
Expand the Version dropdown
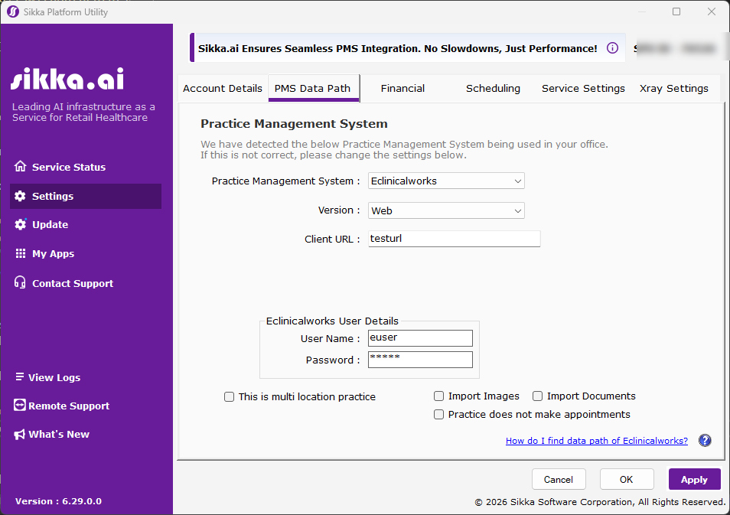[x=446, y=210]
